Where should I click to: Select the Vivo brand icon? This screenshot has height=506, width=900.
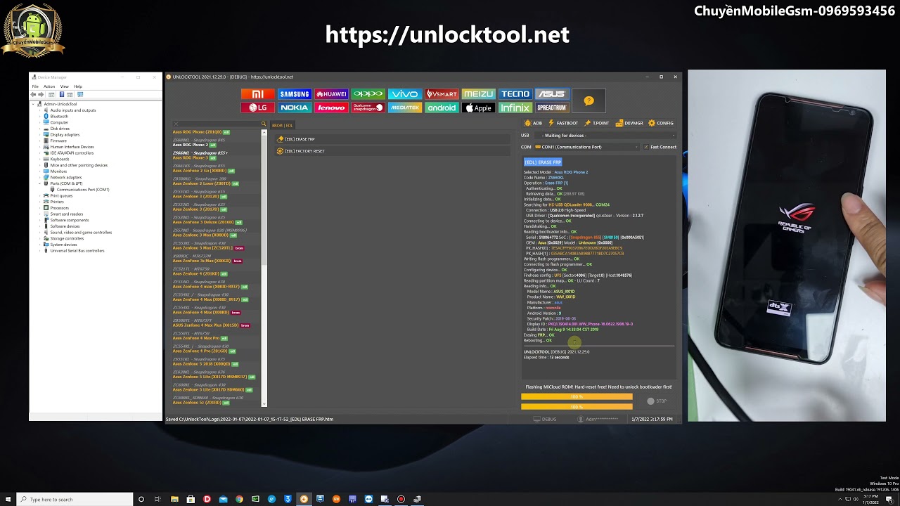[x=404, y=94]
